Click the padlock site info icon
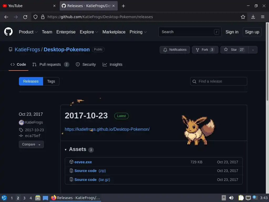The image size is (269, 202). pos(43,17)
